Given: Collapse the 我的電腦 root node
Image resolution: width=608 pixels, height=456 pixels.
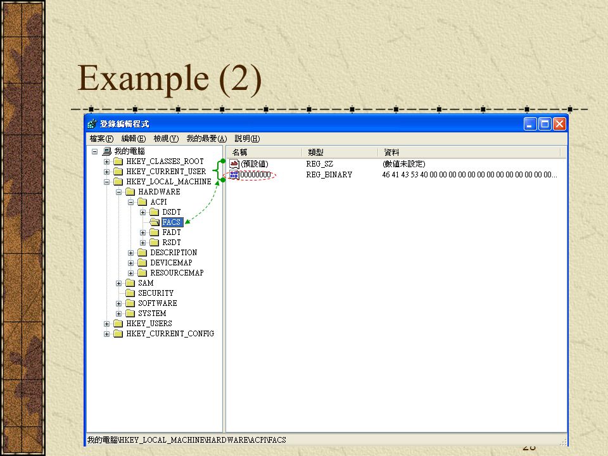Looking at the screenshot, I should pos(94,151).
